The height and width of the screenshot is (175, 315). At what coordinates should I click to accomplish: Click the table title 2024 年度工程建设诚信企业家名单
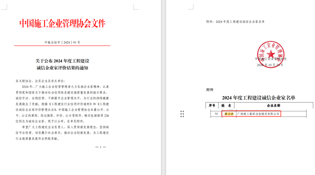pyautogui.click(x=259, y=98)
